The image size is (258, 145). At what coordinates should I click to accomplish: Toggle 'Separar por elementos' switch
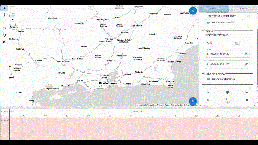click(209, 79)
